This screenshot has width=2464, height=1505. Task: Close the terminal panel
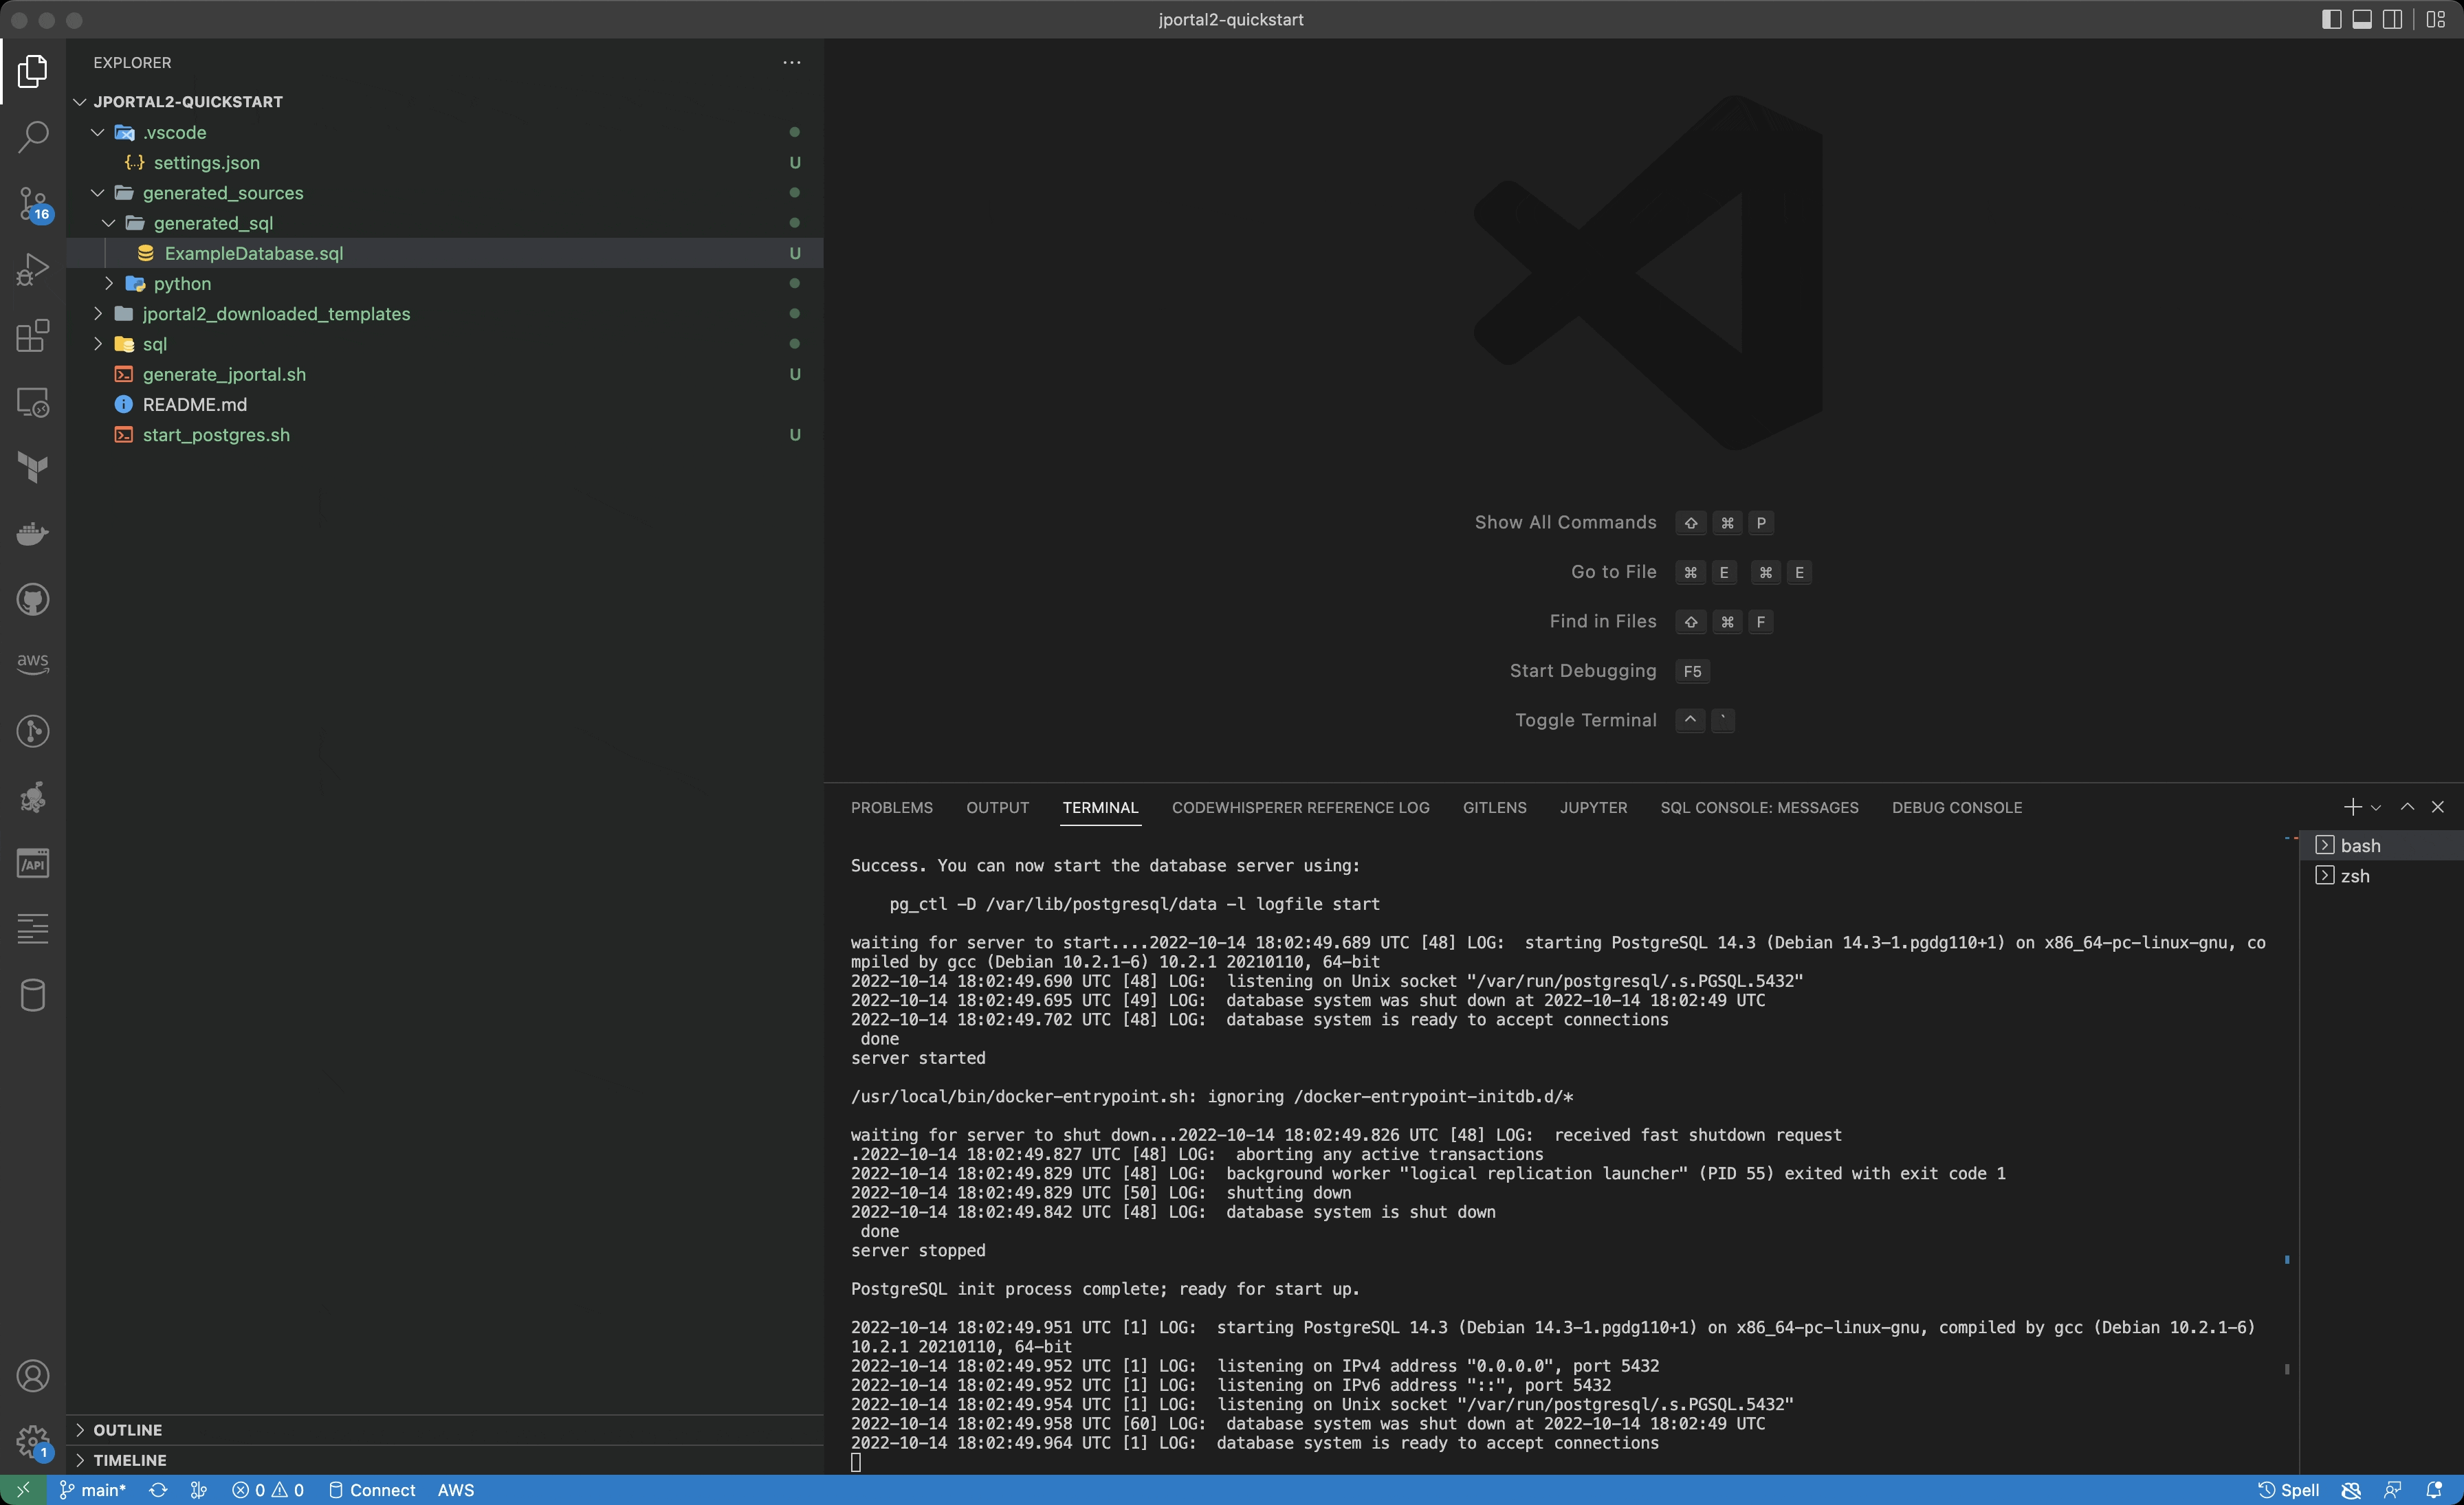pyautogui.click(x=2438, y=807)
